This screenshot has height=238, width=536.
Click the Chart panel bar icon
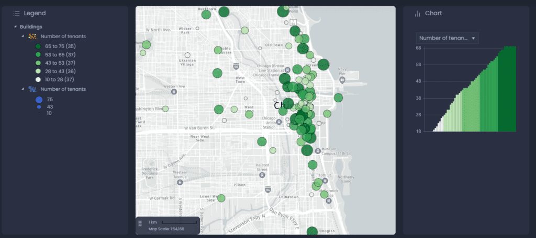pyautogui.click(x=417, y=14)
